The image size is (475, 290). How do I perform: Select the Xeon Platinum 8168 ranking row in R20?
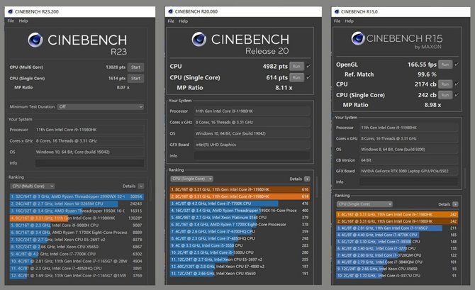coord(240,217)
